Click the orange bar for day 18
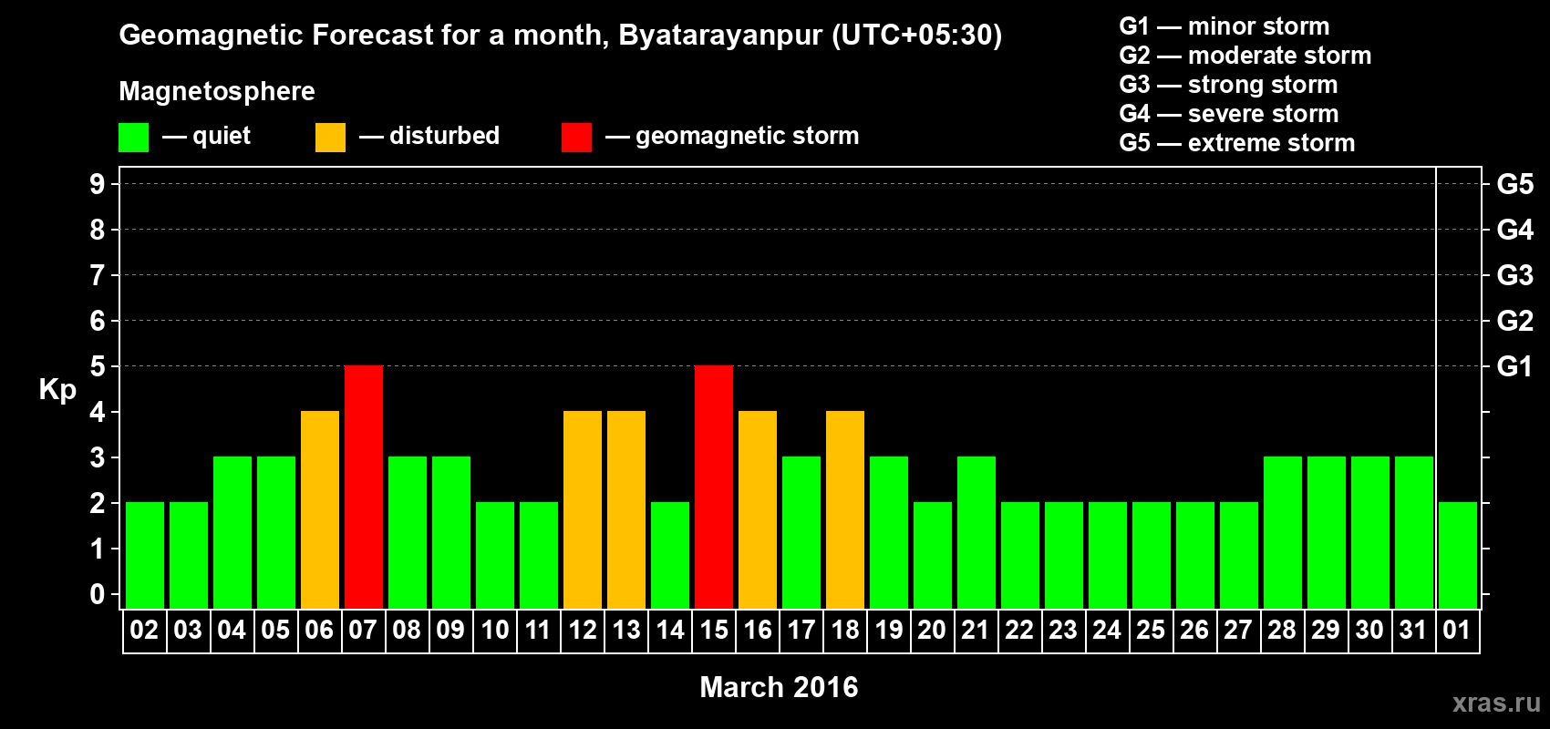Viewport: 1550px width, 729px height. (845, 510)
